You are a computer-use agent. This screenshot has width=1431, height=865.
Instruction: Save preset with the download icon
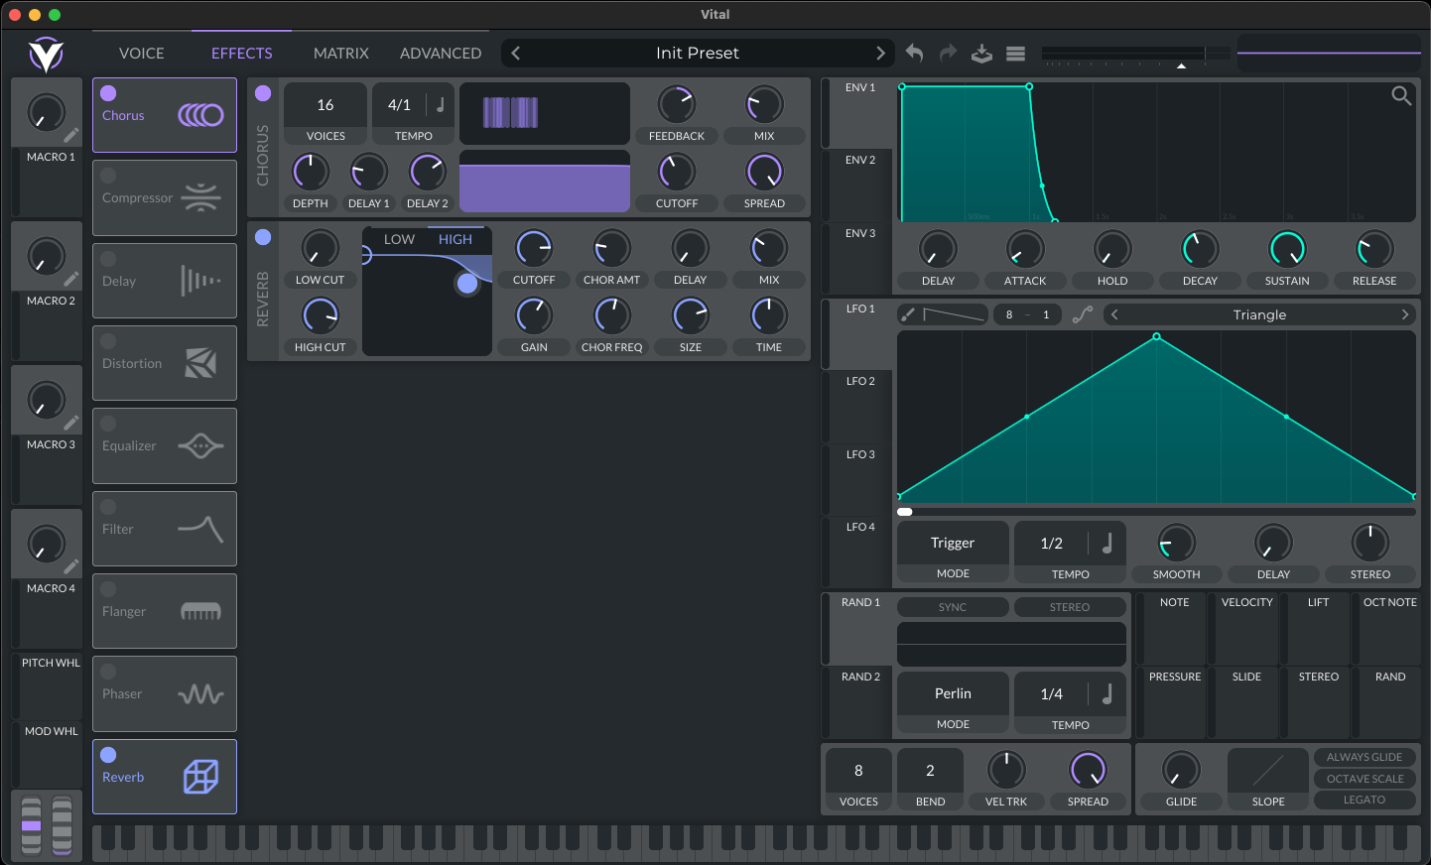(981, 54)
